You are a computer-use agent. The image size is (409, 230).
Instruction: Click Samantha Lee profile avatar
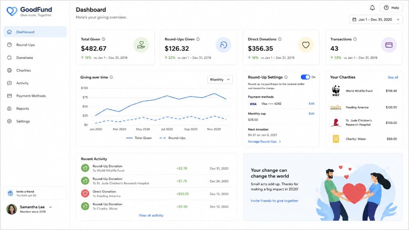tap(12, 209)
